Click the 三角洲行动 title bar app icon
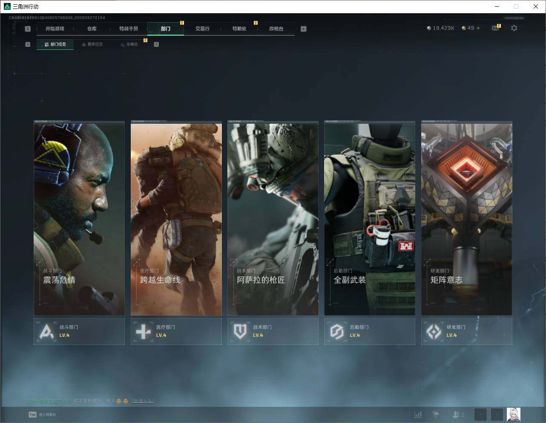Screen dimensions: 546x423 point(7,6)
